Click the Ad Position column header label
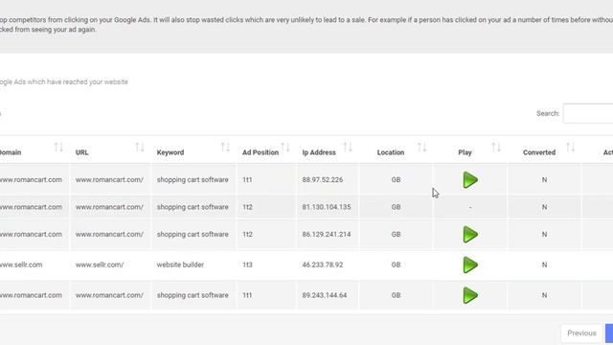Screen dimensions: 613x345 tap(261, 152)
